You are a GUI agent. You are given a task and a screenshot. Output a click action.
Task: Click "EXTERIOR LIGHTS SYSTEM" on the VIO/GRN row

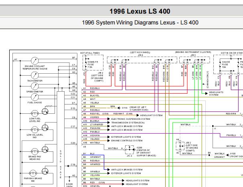[x=126, y=137]
